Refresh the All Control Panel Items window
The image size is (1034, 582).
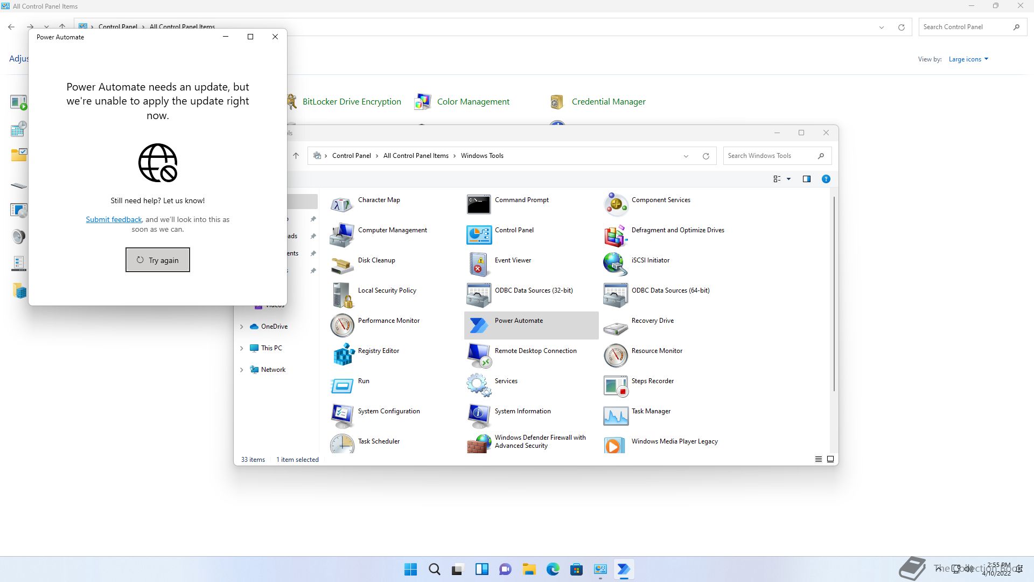[x=901, y=27]
